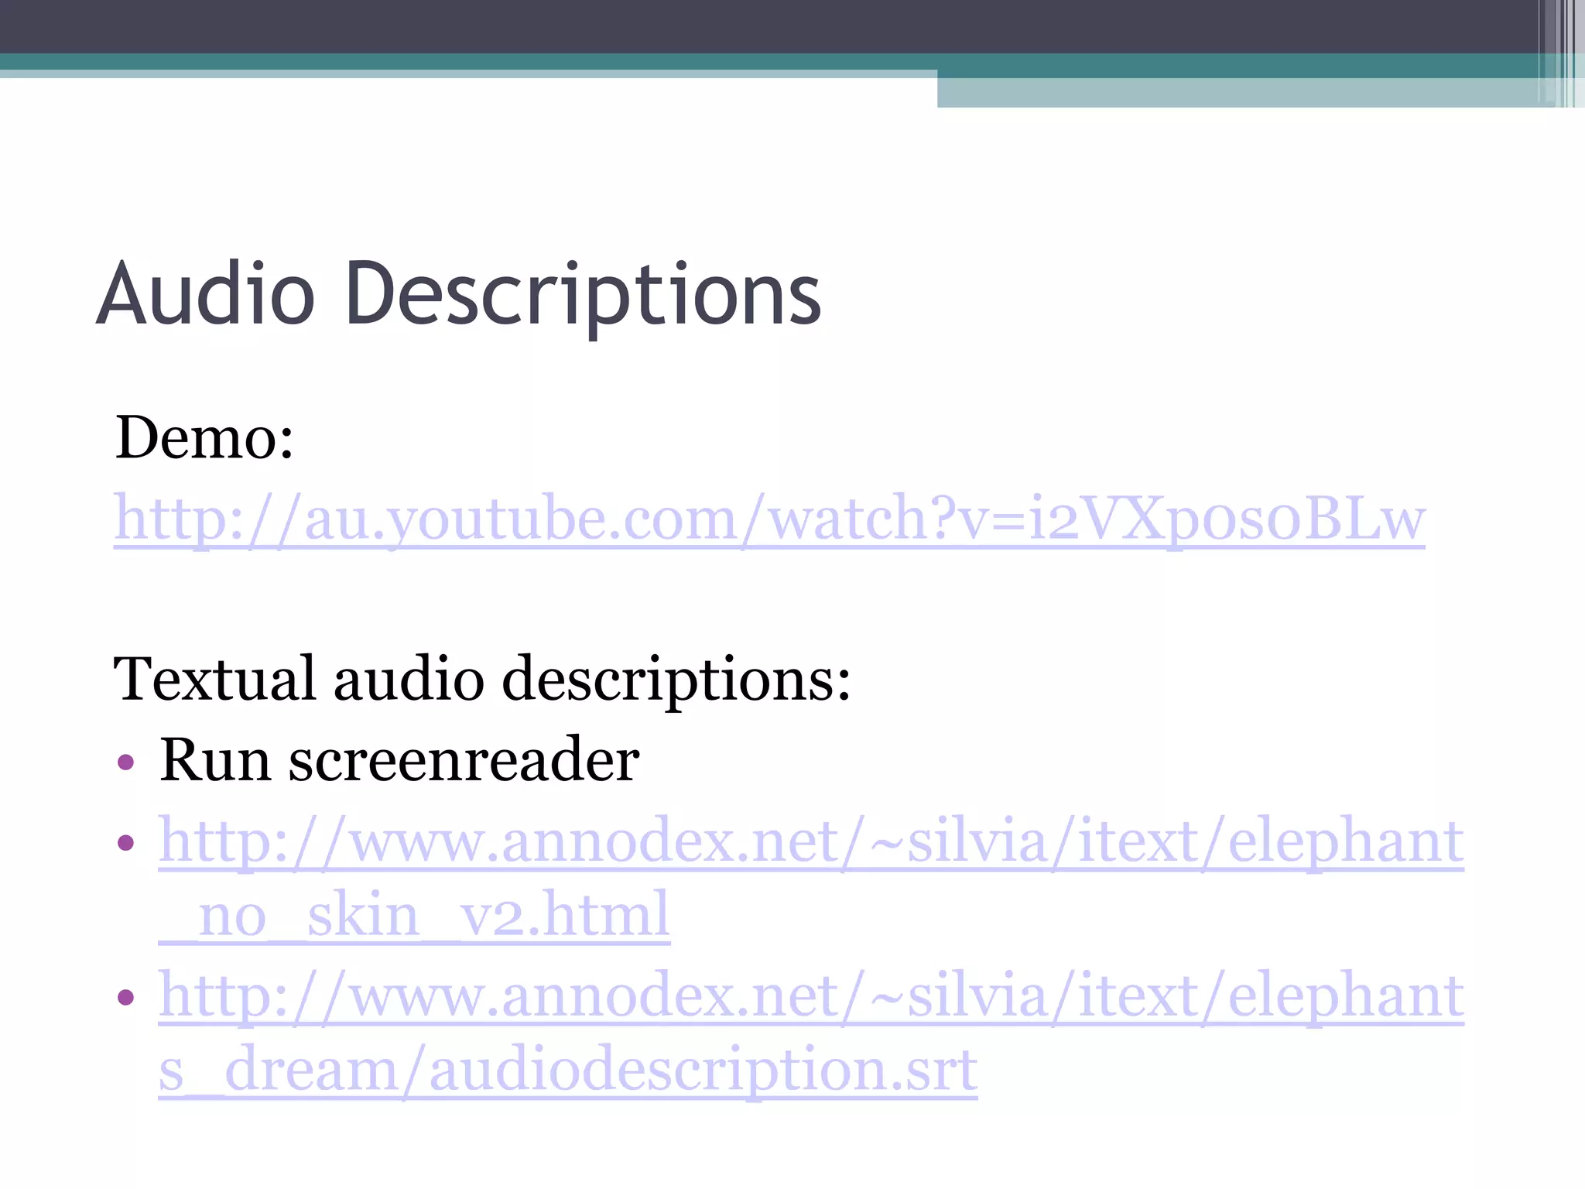The height and width of the screenshot is (1189, 1585).
Task: Click the bullet before the no_skin_v2 link
Action: [x=126, y=842]
